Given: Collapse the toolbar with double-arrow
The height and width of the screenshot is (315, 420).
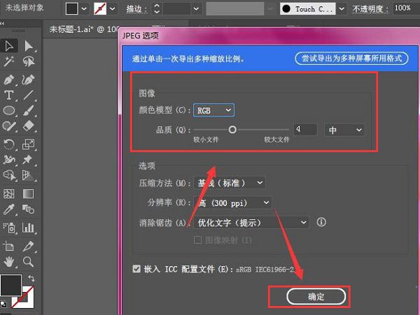Looking at the screenshot, I should 2,24.
